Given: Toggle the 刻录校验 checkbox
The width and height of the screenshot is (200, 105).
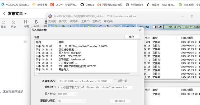Looking at the screenshot, I should (x=115, y=81).
